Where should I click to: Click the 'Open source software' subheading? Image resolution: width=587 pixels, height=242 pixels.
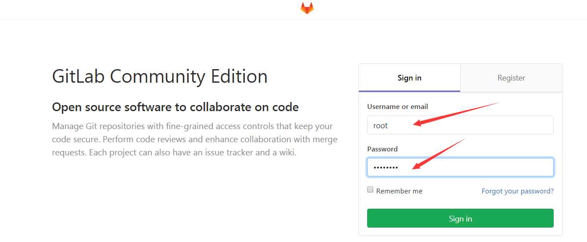175,107
